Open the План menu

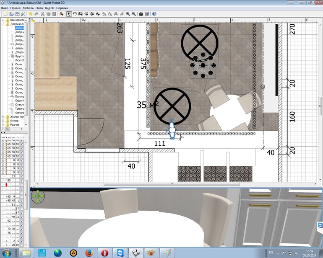39,8
